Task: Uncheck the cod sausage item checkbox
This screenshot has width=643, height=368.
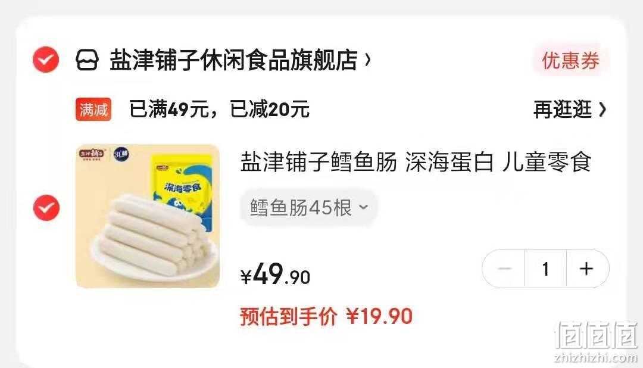Action: (46, 208)
